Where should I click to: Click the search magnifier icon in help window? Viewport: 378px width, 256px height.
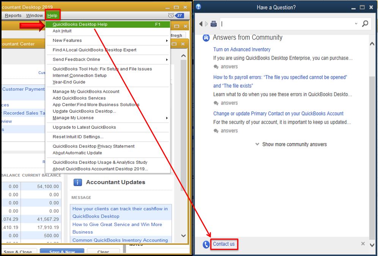click(365, 24)
